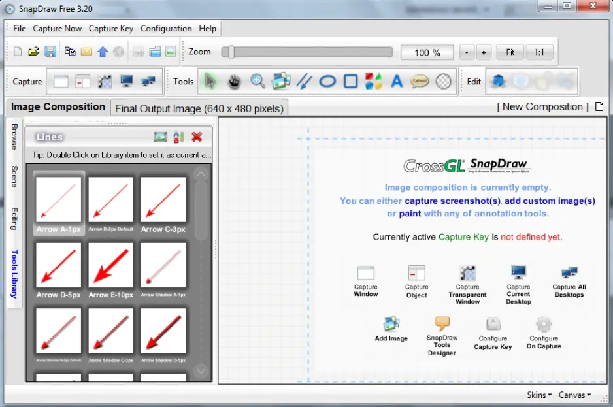The image size is (613, 407).
Task: Switch to Final Output Image tab
Action: (x=199, y=108)
